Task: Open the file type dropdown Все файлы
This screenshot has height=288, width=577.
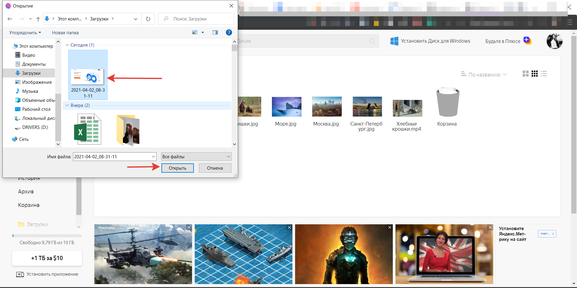Action: [196, 156]
